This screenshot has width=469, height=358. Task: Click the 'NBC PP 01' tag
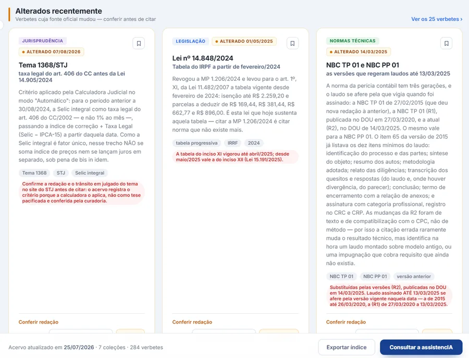click(x=375, y=276)
